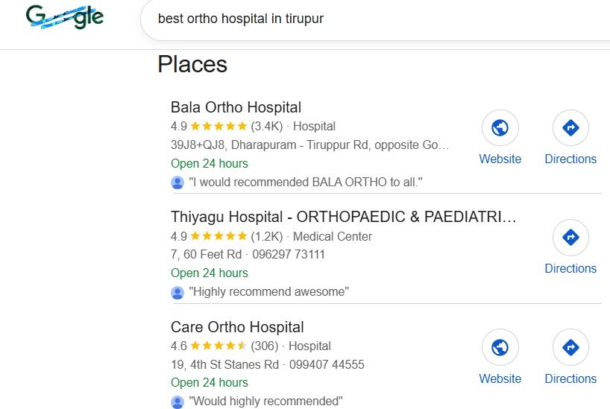This screenshot has width=610, height=409.
Task: Click the star rating of Bala Ortho Hospital
Action: pyautogui.click(x=218, y=127)
